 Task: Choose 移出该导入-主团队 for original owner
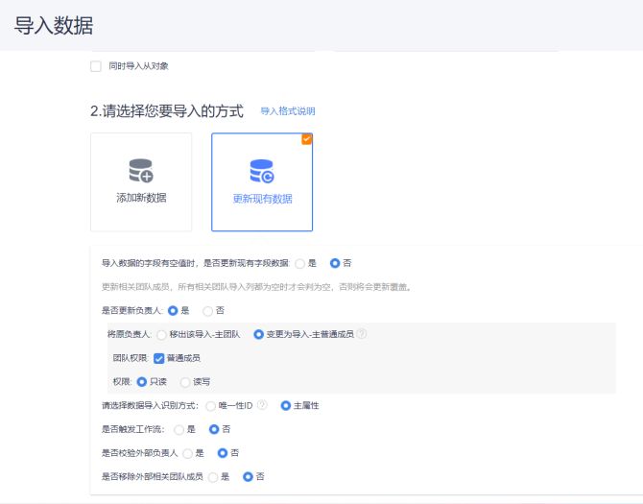(161, 334)
